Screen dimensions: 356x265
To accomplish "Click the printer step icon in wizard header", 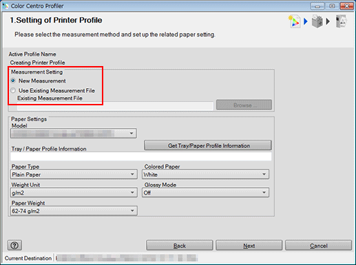I will point(317,21).
